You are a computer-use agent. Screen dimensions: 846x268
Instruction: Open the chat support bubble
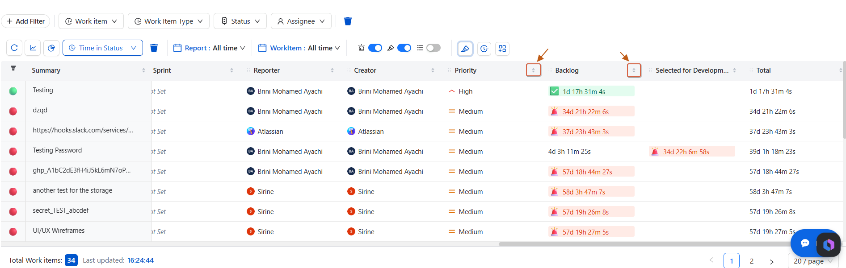click(x=805, y=243)
